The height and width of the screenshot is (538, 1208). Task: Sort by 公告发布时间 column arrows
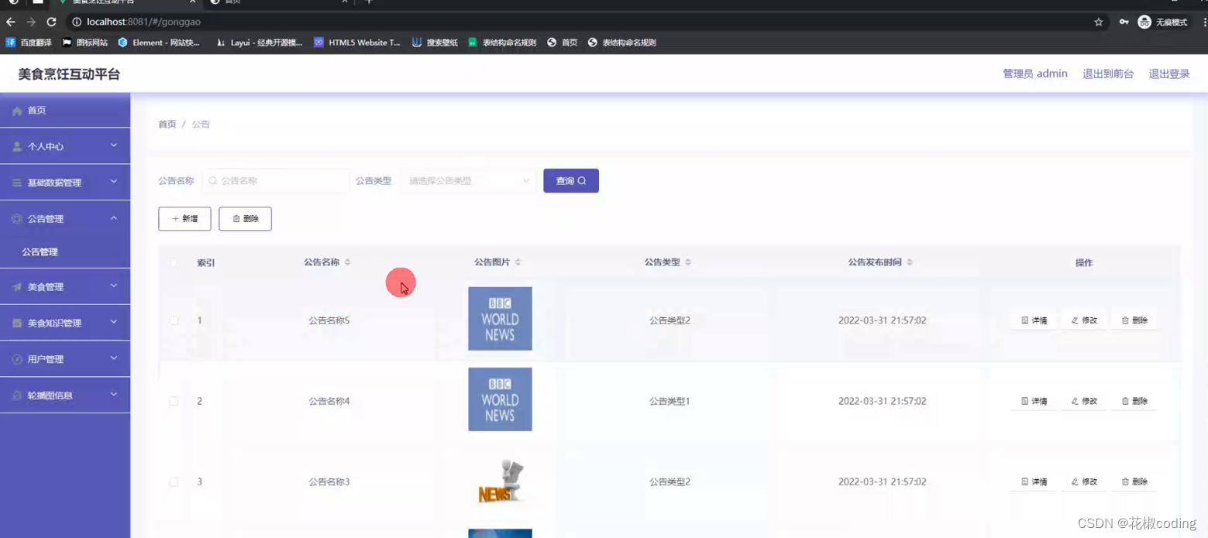pyautogui.click(x=910, y=262)
